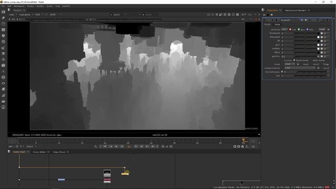Toggle the blue channel checkbox
This screenshot has height=189, width=336.
[307, 29]
